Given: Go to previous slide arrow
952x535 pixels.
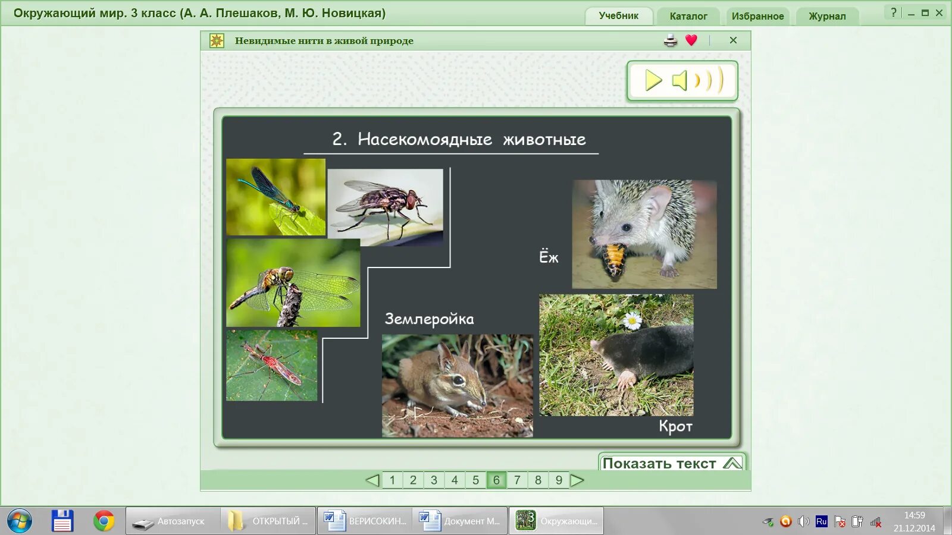Looking at the screenshot, I should (372, 480).
